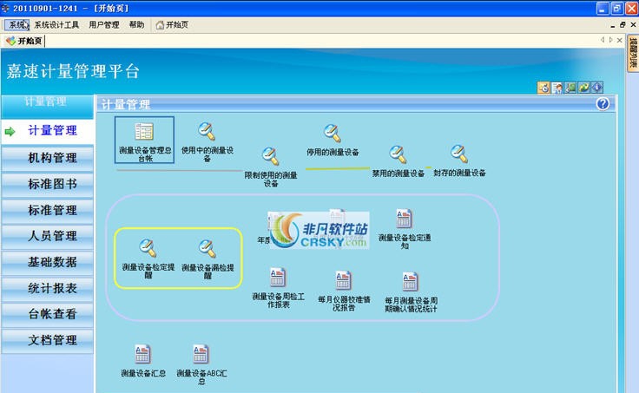
Task: Click the green-yellow link toolbar icon
Action: pyautogui.click(x=583, y=88)
